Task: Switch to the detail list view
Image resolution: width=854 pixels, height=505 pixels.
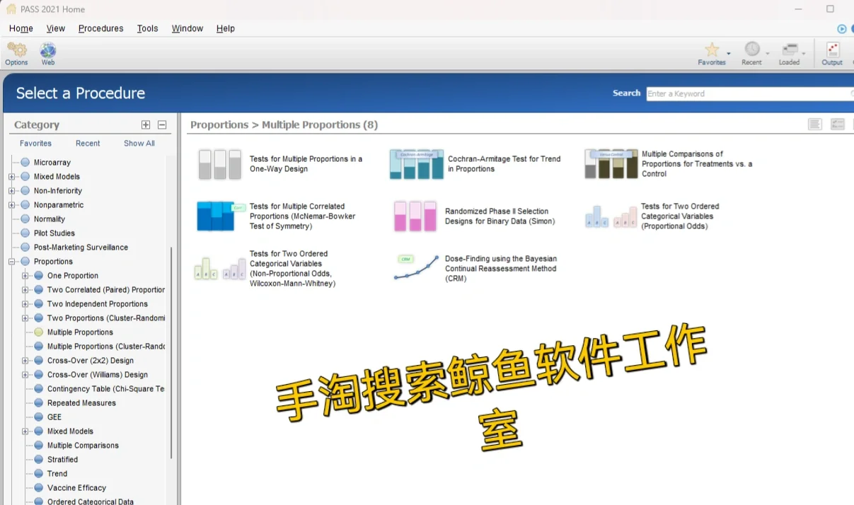Action: pos(838,124)
